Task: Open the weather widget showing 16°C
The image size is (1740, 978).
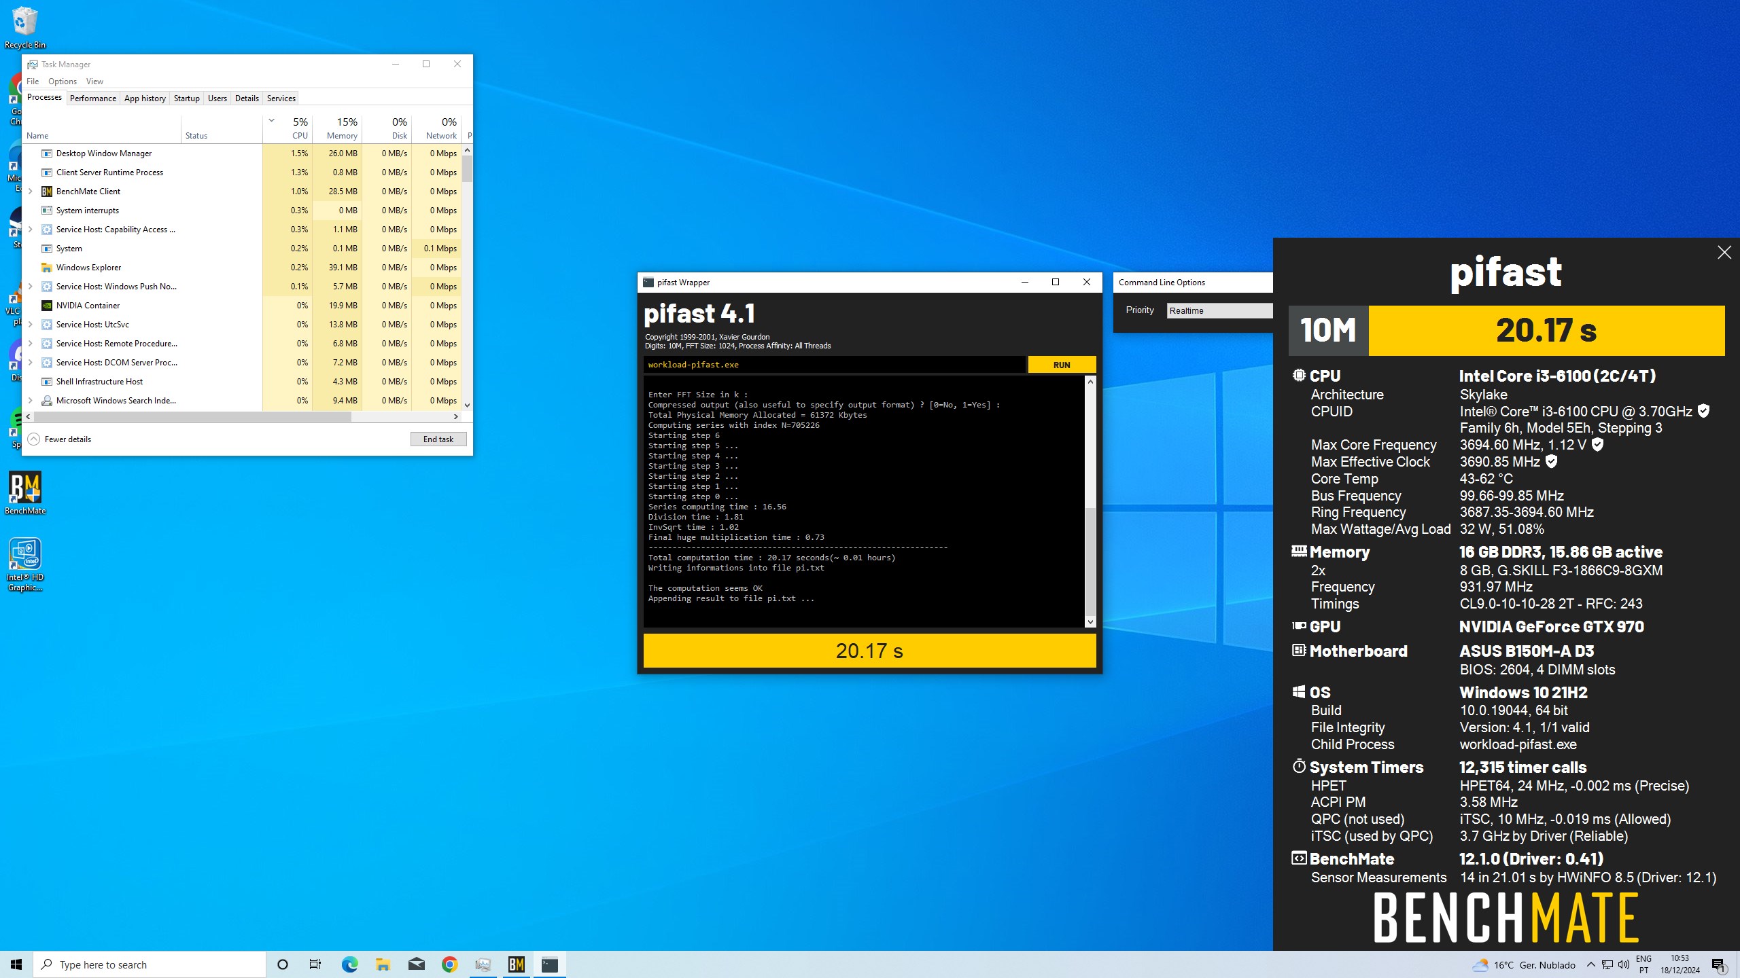Action: 1523,965
